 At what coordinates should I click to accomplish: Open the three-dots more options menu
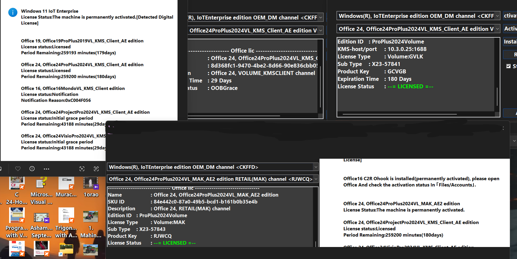[x=46, y=169]
